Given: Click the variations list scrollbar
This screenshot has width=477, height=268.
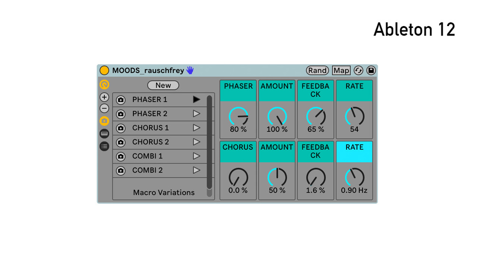Looking at the screenshot, I should (x=209, y=142).
